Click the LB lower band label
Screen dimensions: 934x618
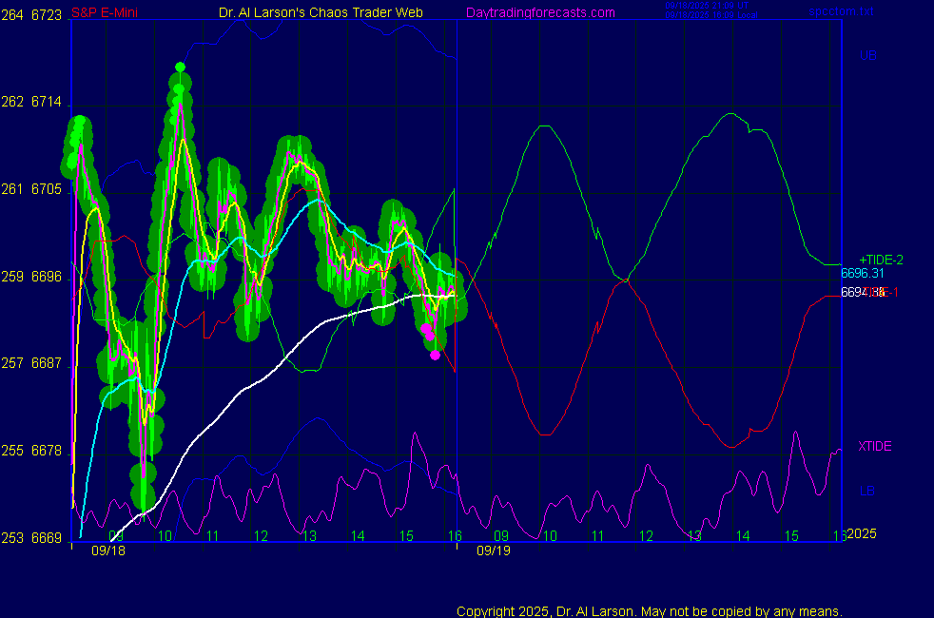(867, 491)
